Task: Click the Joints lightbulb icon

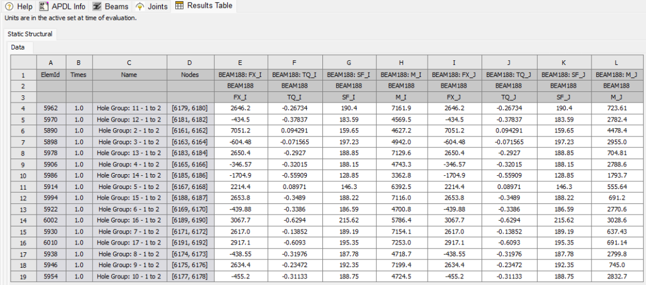Action: coord(141,6)
